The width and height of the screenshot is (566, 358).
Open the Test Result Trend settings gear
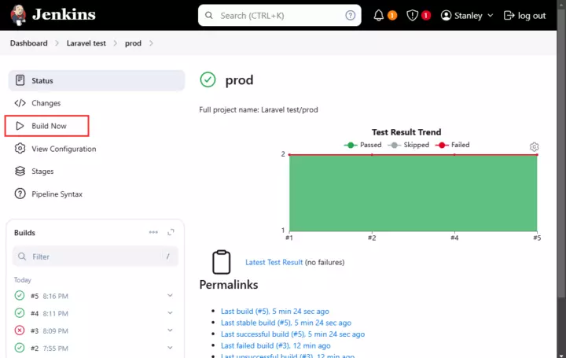535,146
